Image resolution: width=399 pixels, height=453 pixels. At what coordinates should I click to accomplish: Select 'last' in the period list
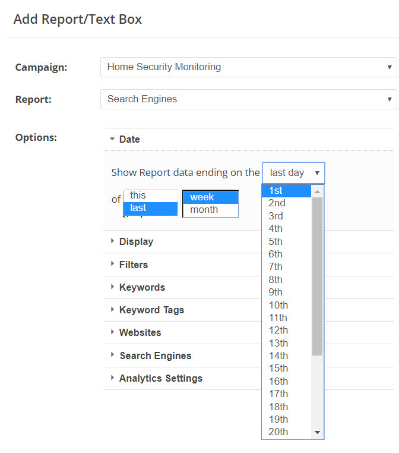click(x=150, y=208)
